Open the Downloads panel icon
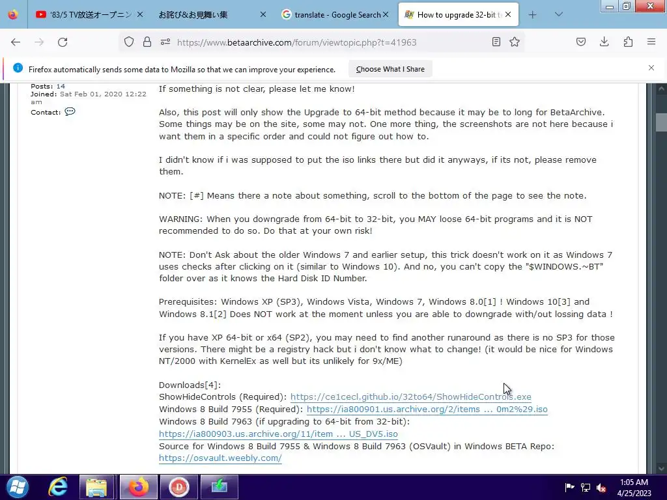Viewport: 667px width, 500px height. coord(604,42)
